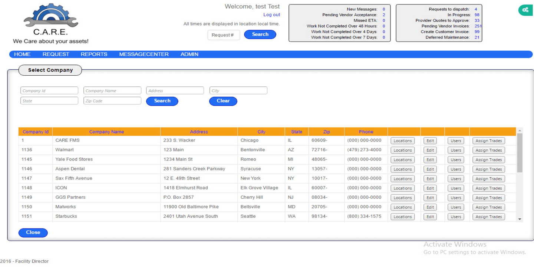Viewport: 534px width, 267px height.
Task: Open Locations for CARE FMS
Action: coord(403,141)
